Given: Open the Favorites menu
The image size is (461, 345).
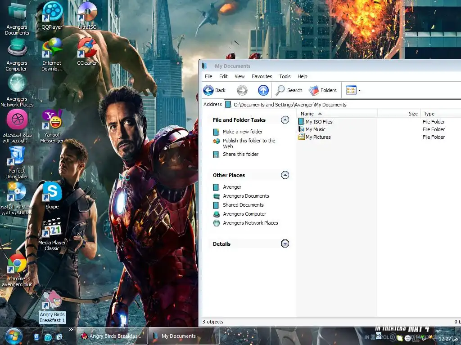Looking at the screenshot, I should (262, 76).
